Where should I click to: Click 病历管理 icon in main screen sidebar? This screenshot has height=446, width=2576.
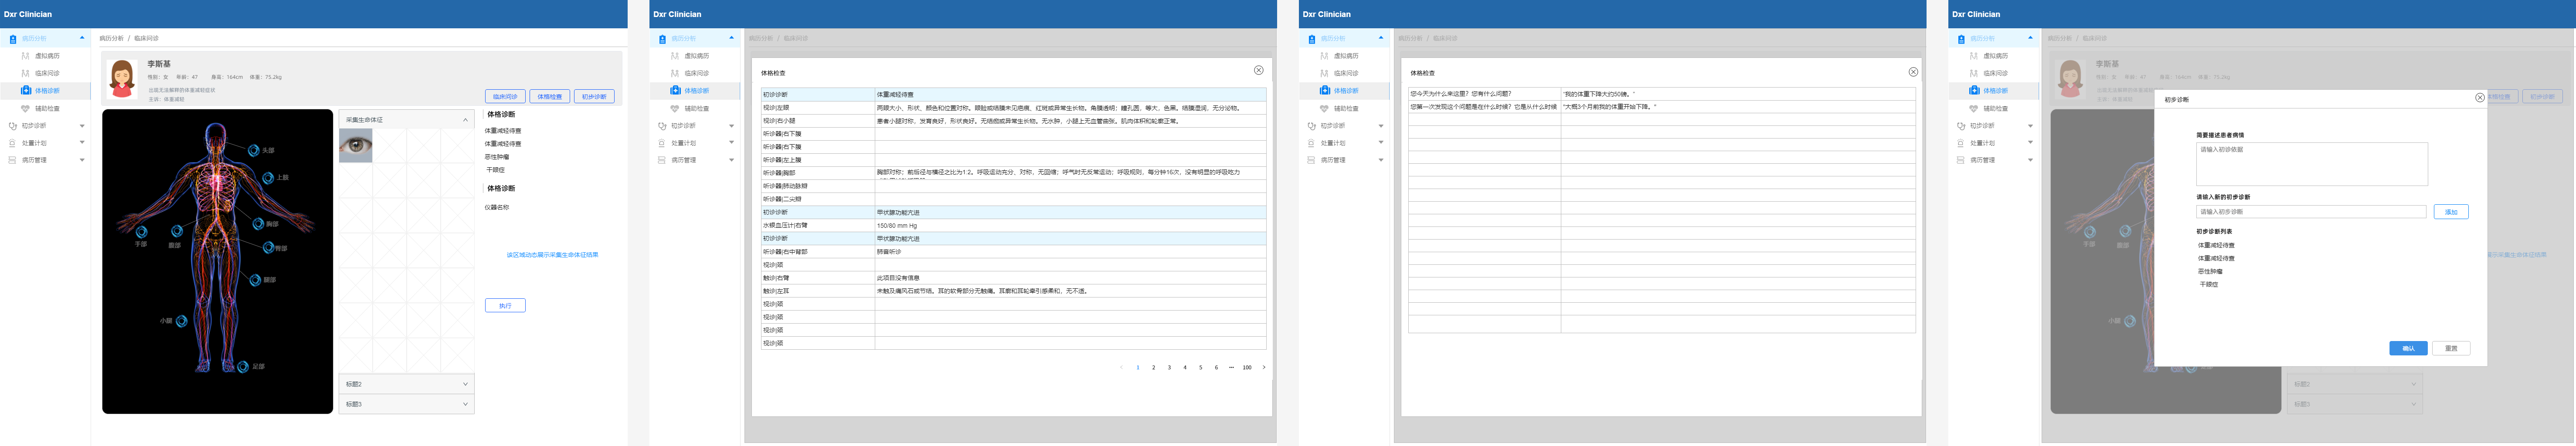pos(13,160)
